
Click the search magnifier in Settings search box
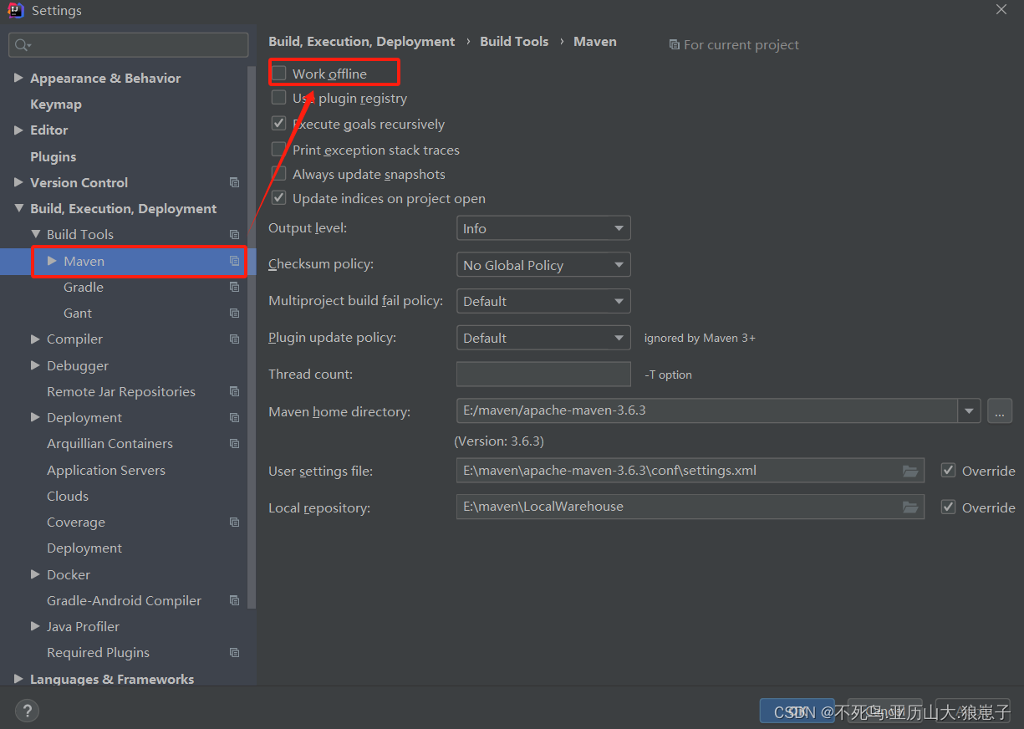(x=20, y=43)
